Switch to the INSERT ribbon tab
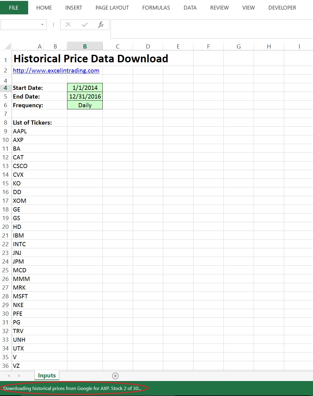 (x=74, y=8)
